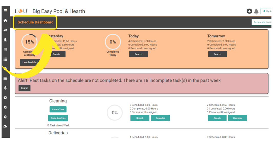Image resolution: width=273 pixels, height=153 pixels.
Task: Click the plus add icon in header
Action: click(249, 11)
